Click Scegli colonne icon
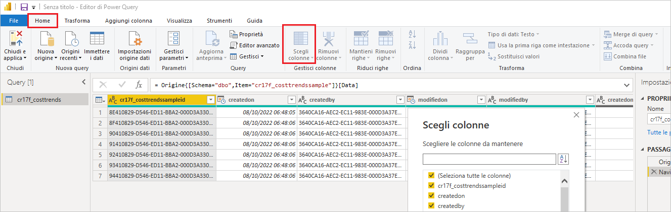Viewport: 671px width, 212px height. tap(301, 39)
